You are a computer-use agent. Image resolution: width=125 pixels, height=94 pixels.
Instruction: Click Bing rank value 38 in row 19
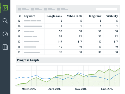coord(100,52)
